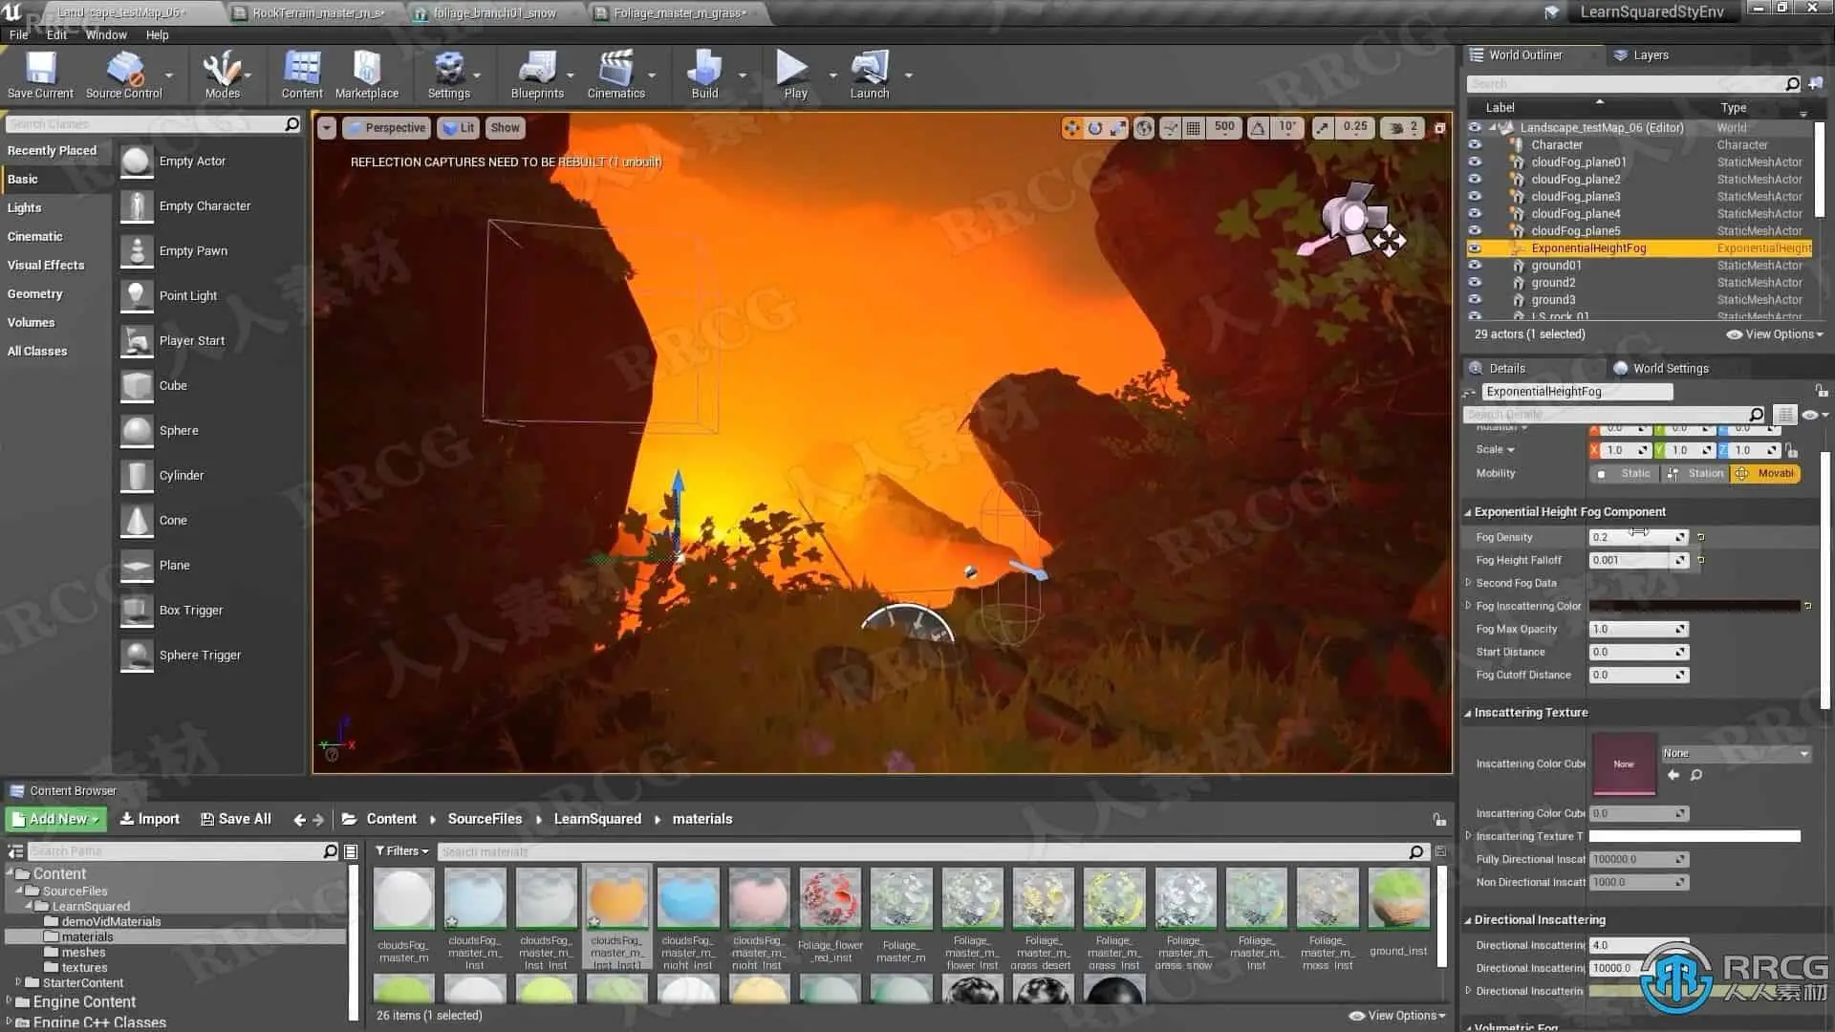Click the Save All button
The height and width of the screenshot is (1032, 1835).
pos(235,820)
